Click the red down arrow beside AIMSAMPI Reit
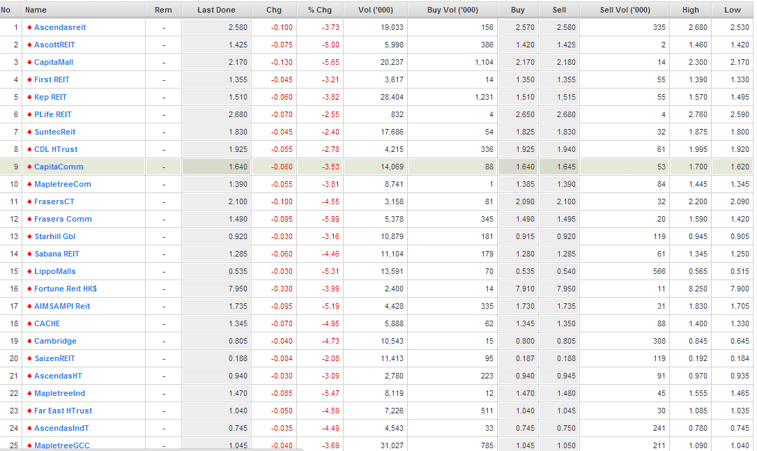 tap(29, 306)
